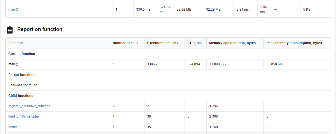Select the 330 498 execution time cell

[153, 64]
